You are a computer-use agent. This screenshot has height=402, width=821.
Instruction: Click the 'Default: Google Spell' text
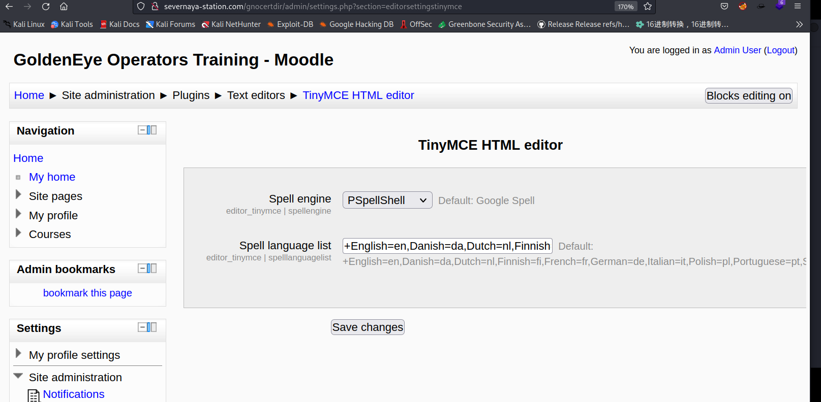pyautogui.click(x=486, y=200)
